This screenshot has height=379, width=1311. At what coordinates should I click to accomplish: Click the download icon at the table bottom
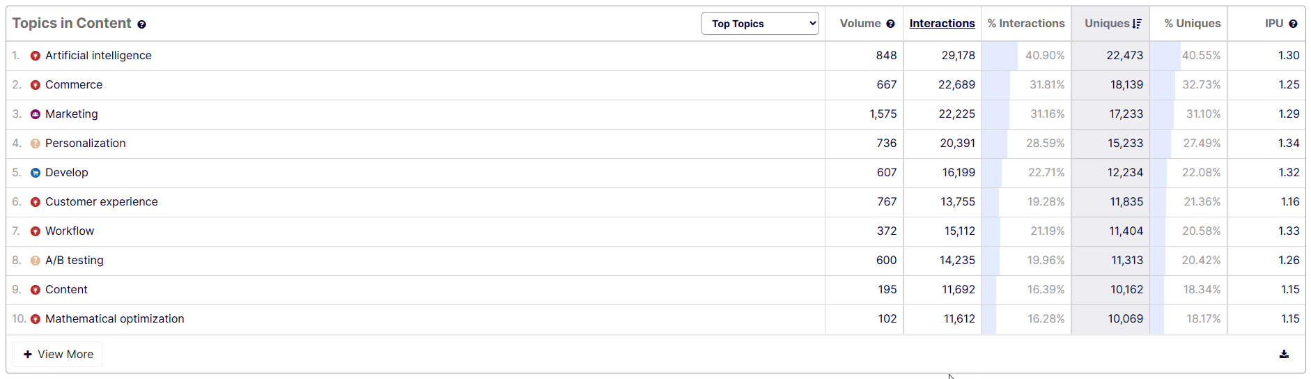(1284, 354)
